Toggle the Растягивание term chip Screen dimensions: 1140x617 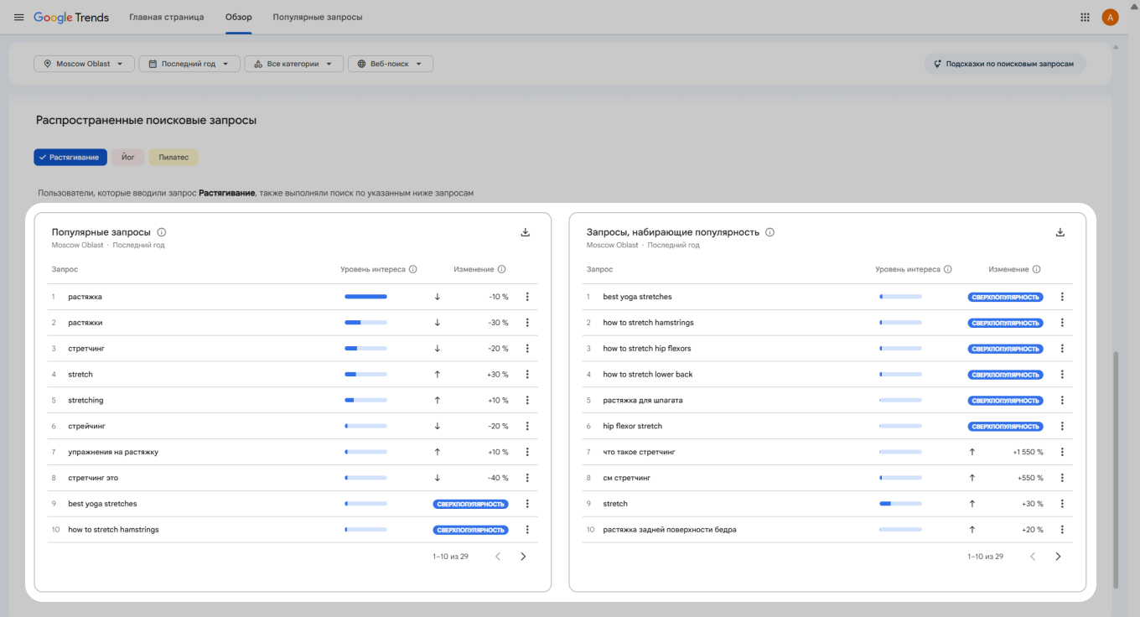(70, 158)
